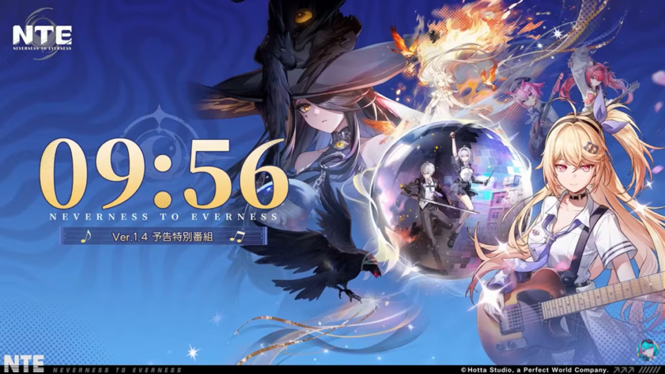
Task: Click the round character avatar icon at bottom right
Action: pos(647,350)
